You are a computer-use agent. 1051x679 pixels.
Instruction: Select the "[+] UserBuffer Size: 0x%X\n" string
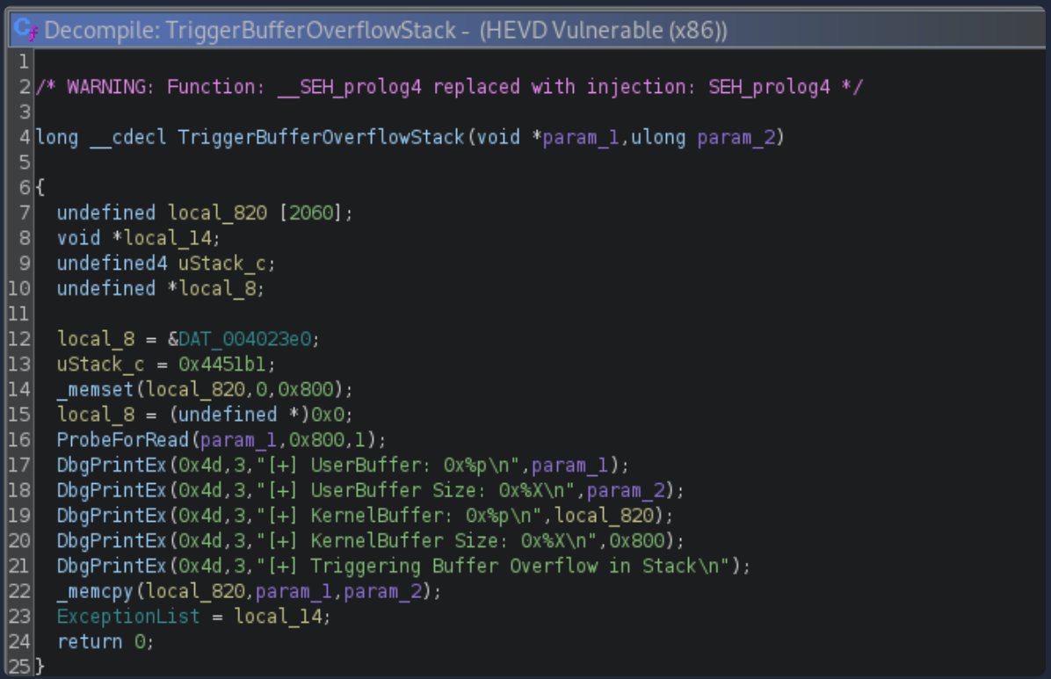416,491
